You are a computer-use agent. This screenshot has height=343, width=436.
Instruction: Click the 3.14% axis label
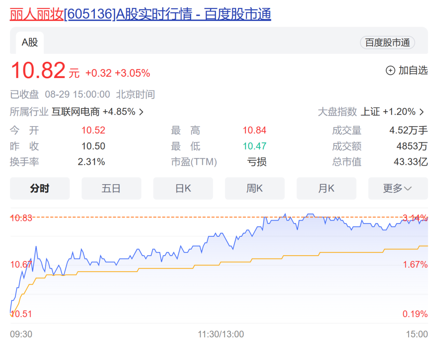click(415, 218)
